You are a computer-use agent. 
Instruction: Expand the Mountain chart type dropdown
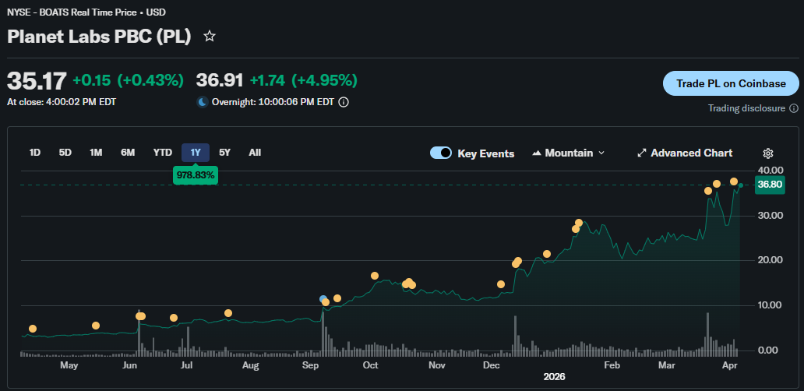(569, 153)
